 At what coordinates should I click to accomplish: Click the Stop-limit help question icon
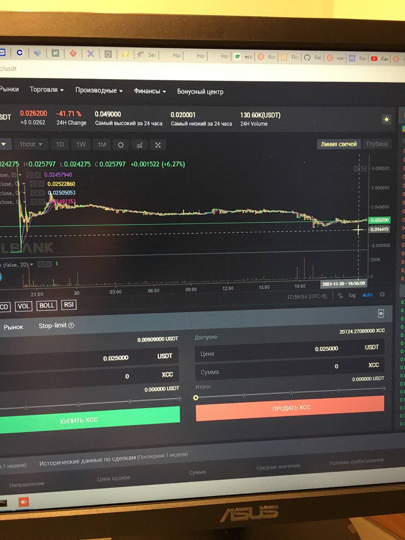coord(71,325)
